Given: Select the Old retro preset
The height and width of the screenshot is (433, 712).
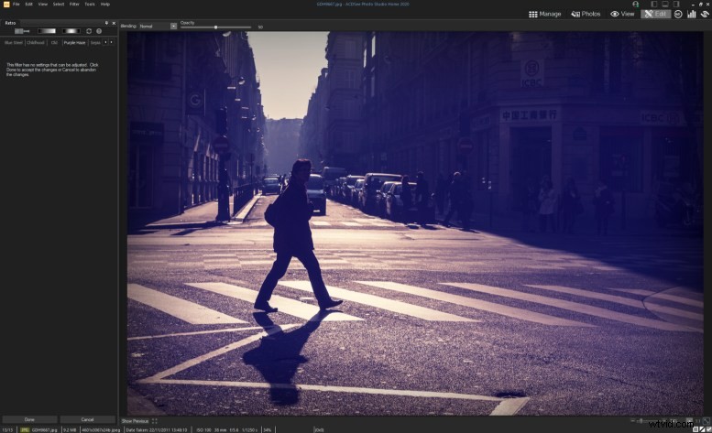Looking at the screenshot, I should pyautogui.click(x=54, y=43).
